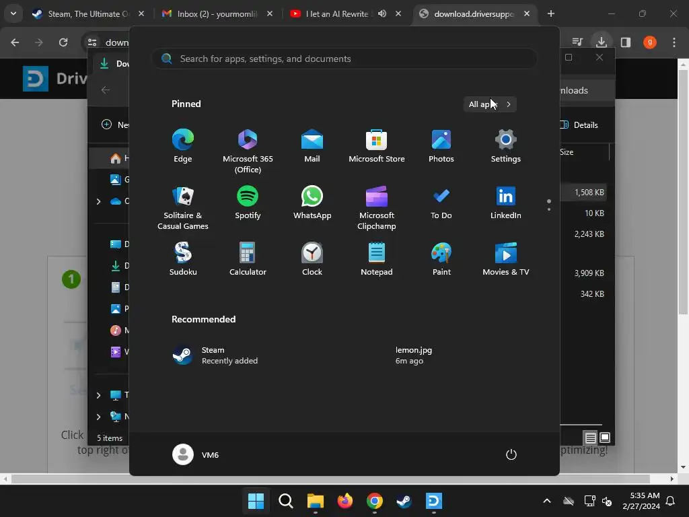Switch File Explorer to large thumbnails view
Viewport: 689px width, 517px height.
coord(605,438)
